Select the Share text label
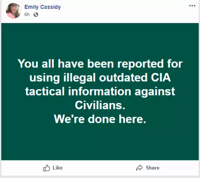This screenshot has width=200, height=178. tap(153, 168)
